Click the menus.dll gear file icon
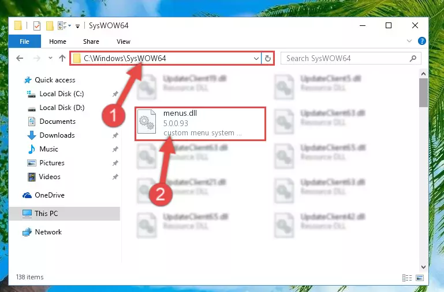Image resolution: width=444 pixels, height=292 pixels. click(147, 122)
